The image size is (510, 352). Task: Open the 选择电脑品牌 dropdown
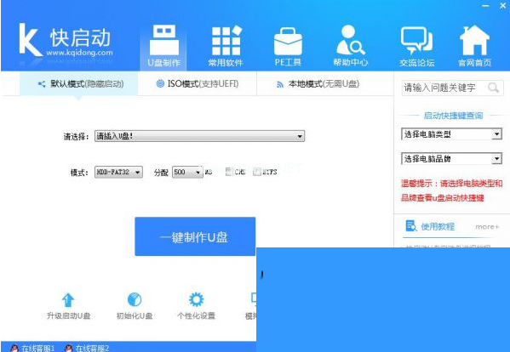pyautogui.click(x=451, y=159)
